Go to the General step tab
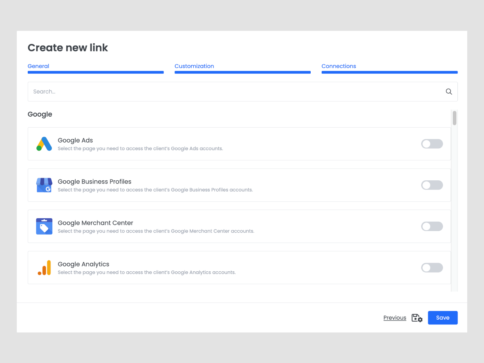This screenshot has width=484, height=363. point(38,66)
